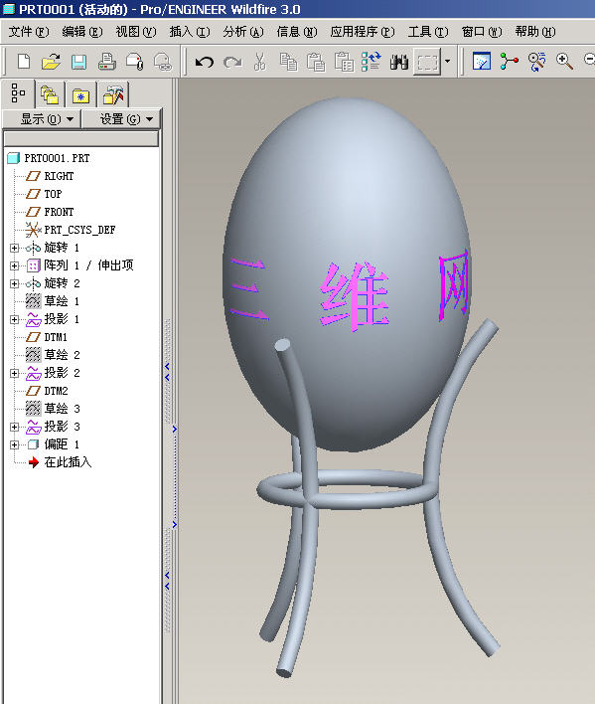The image size is (595, 704).
Task: Open the 插入 menu
Action: tap(189, 32)
